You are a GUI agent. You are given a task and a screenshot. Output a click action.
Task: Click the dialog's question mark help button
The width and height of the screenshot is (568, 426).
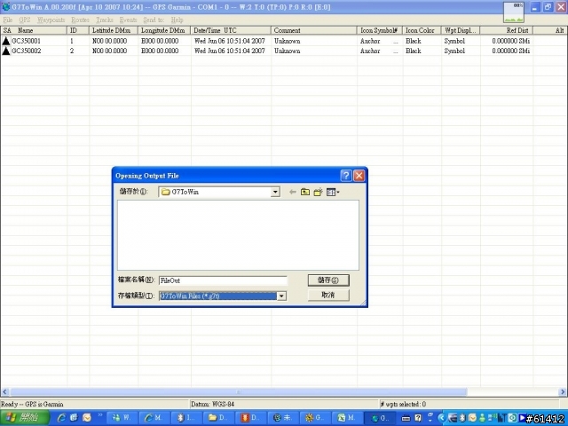pyautogui.click(x=346, y=176)
